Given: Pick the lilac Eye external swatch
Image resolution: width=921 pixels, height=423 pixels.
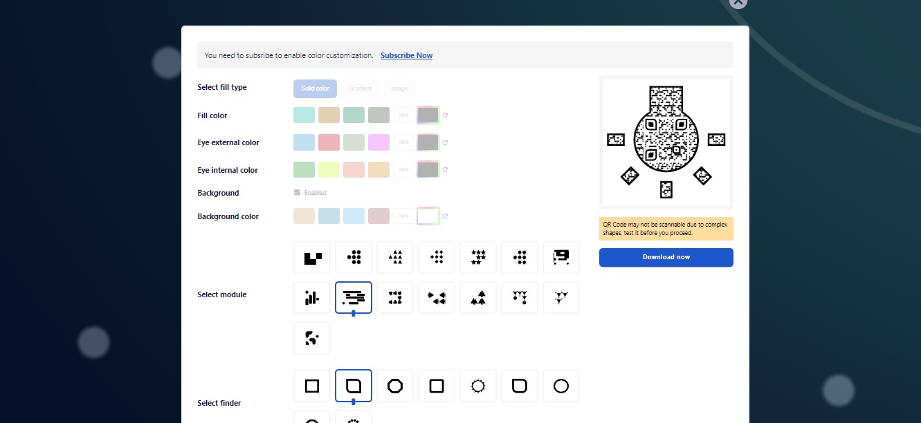Looking at the screenshot, I should [x=379, y=142].
